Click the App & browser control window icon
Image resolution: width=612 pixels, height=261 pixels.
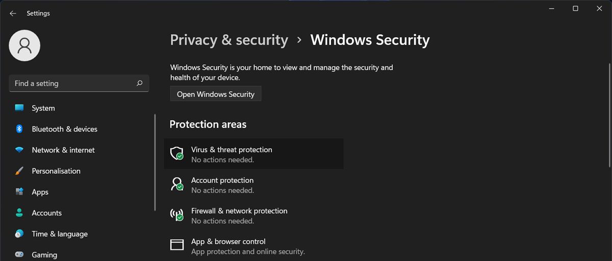[176, 245]
